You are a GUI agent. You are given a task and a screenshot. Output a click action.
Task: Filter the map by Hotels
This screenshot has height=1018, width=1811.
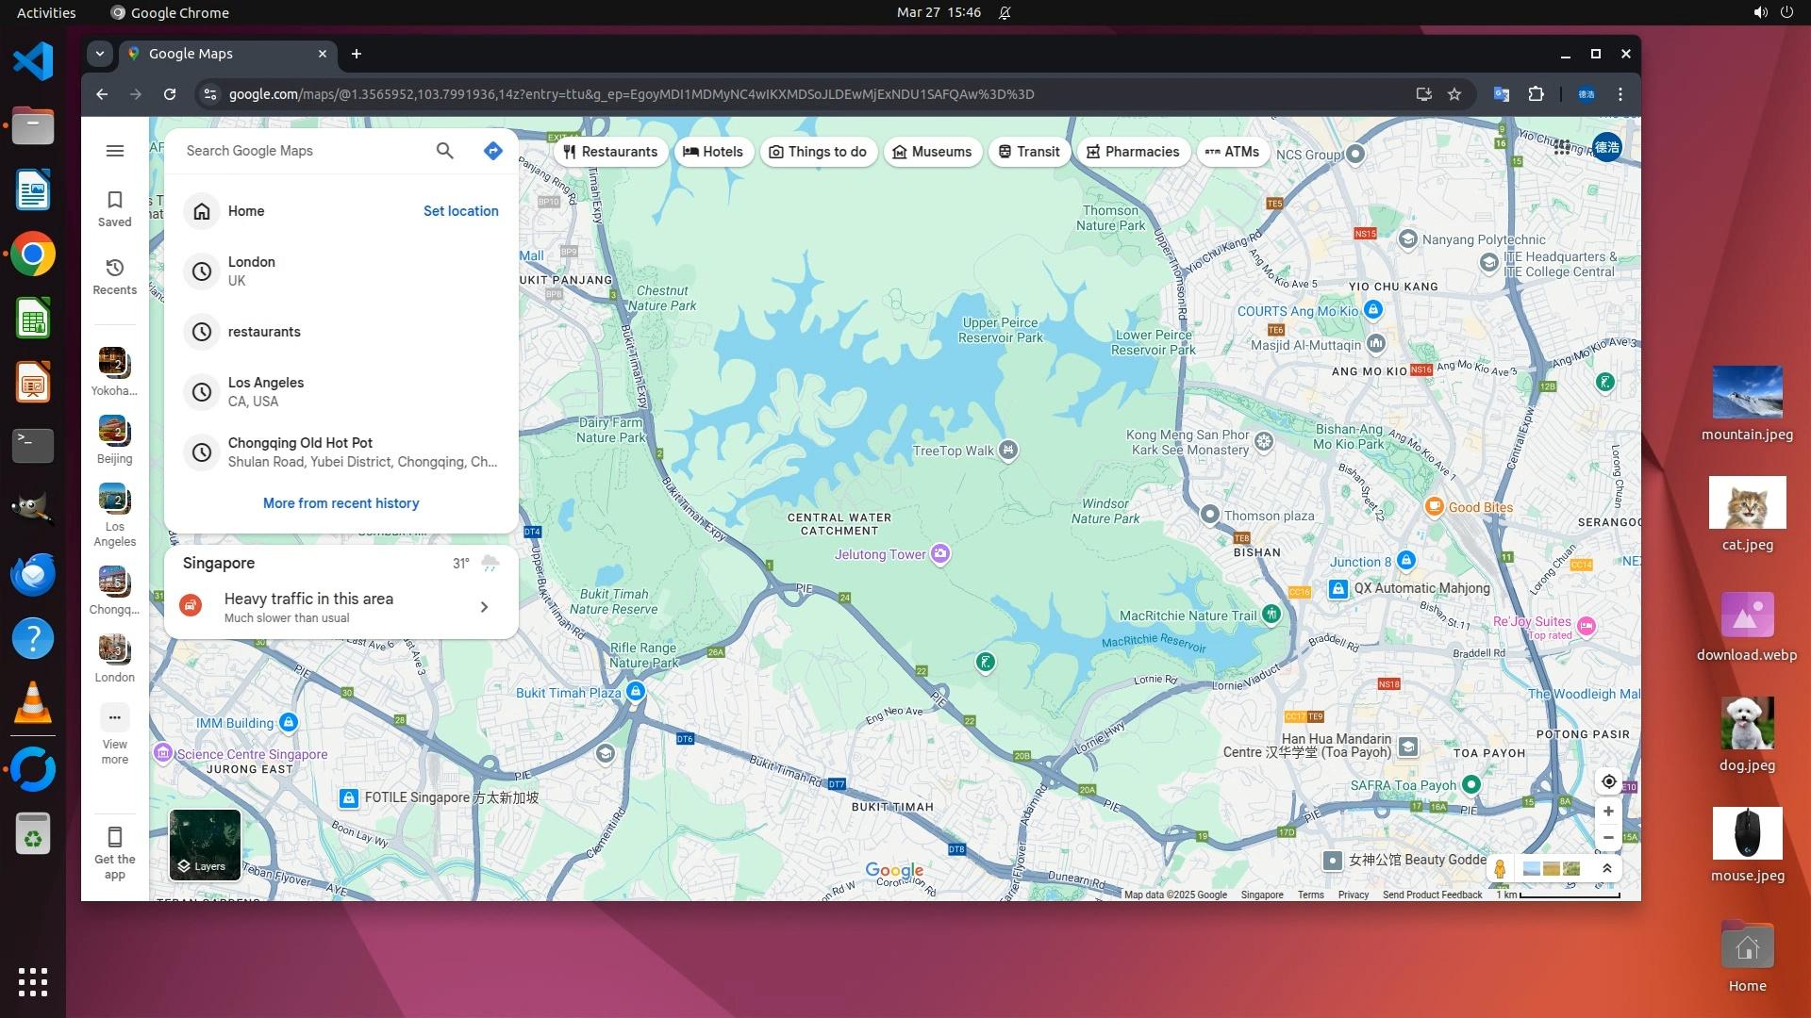[x=713, y=152]
